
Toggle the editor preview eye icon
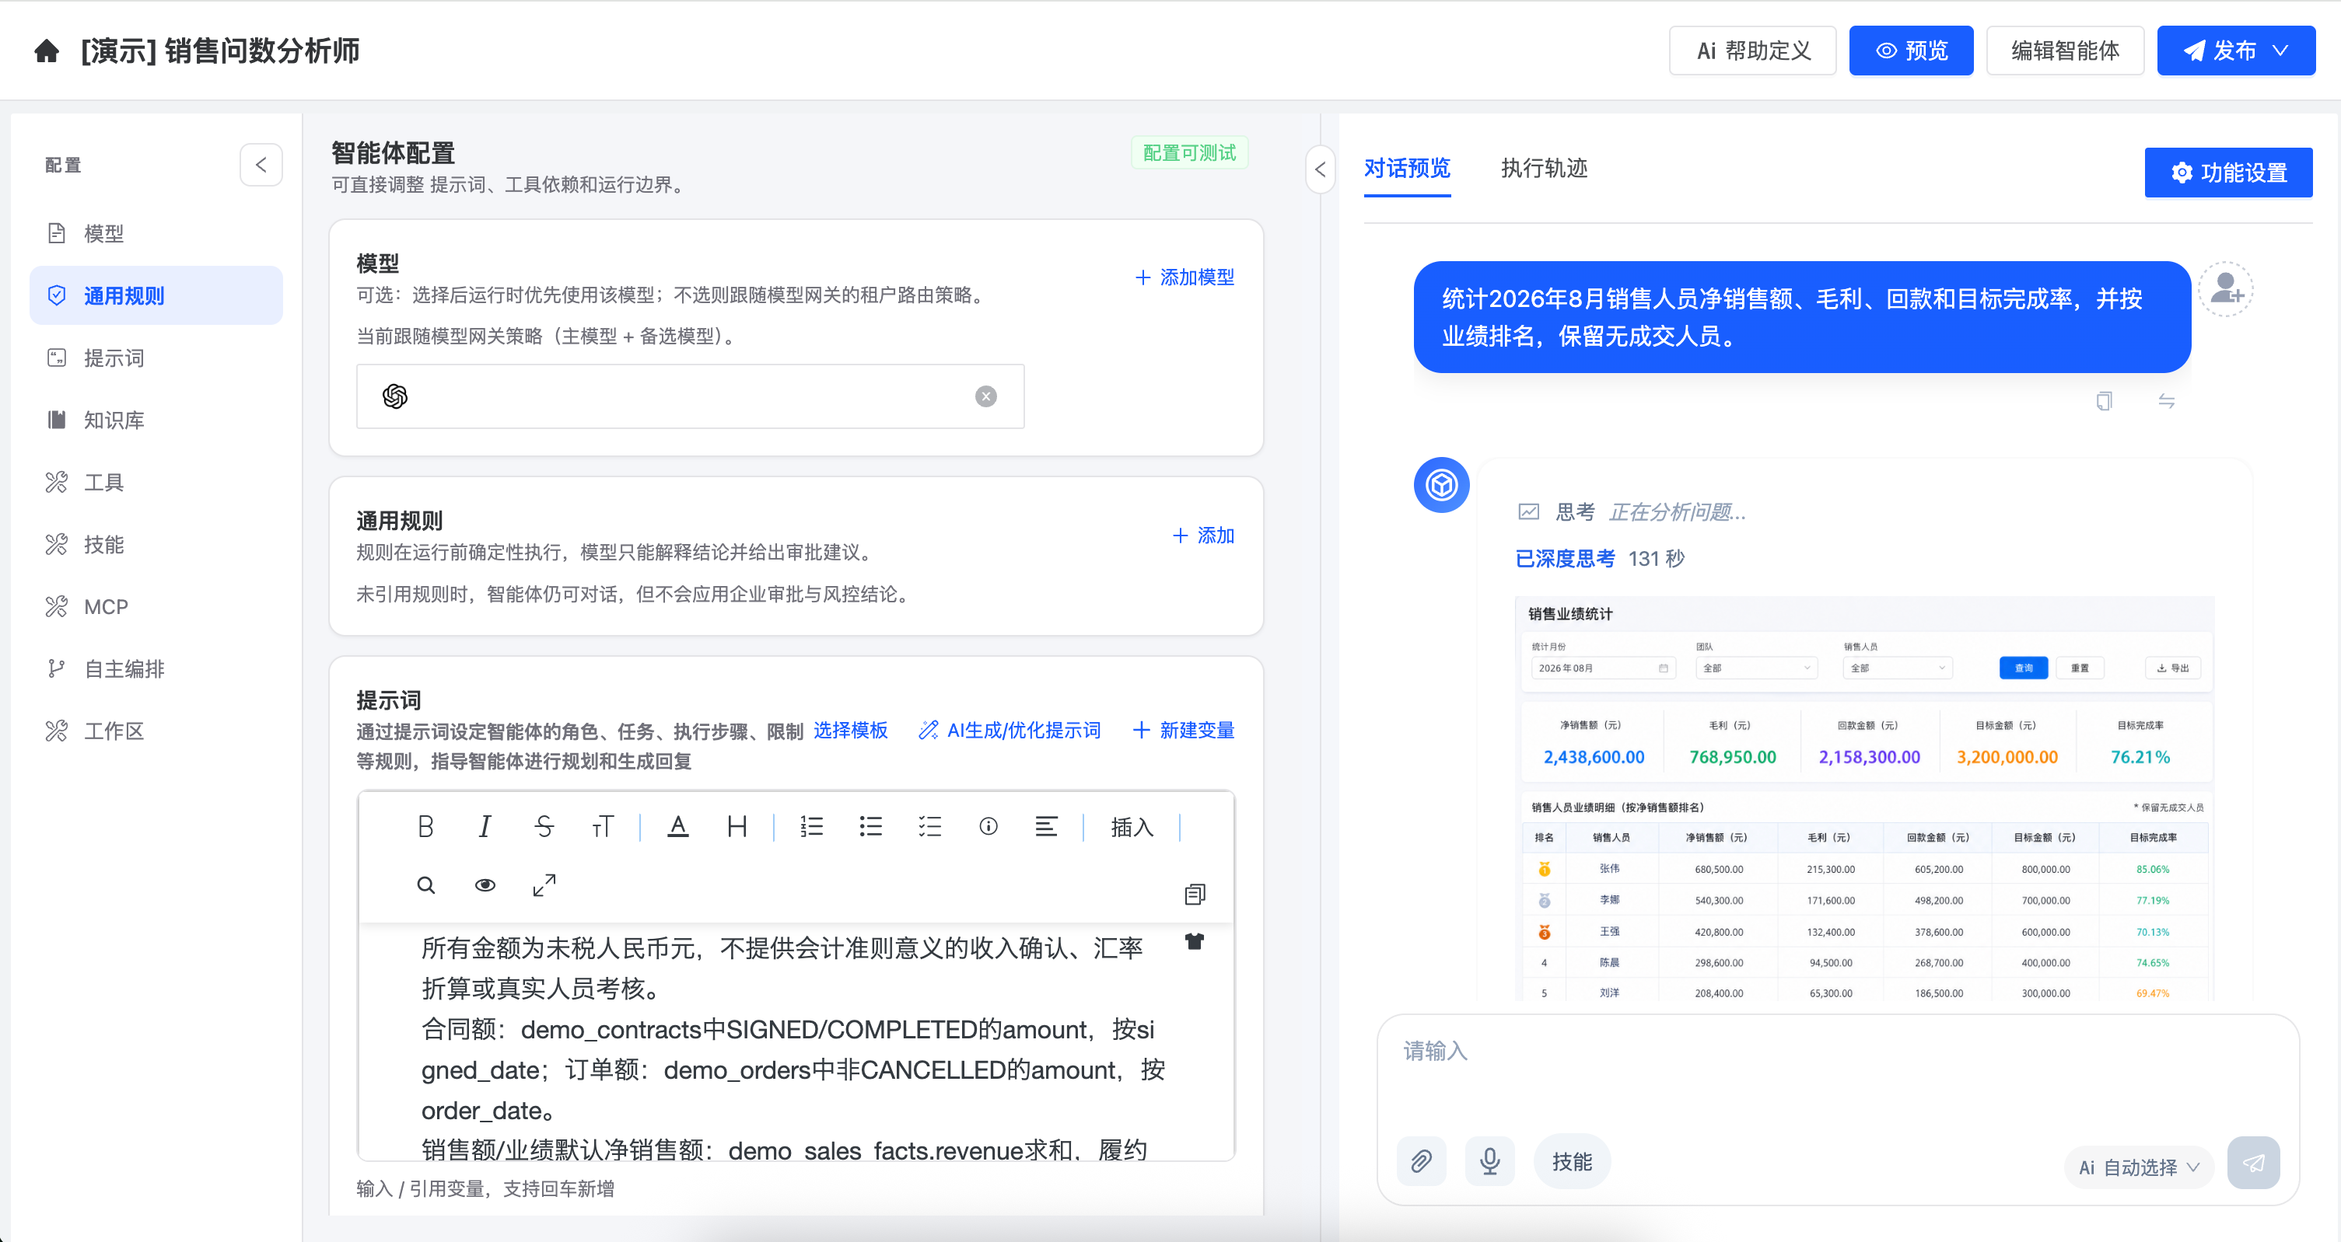[485, 885]
